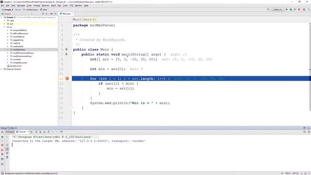Open Search Everywhere magnifier icon
311x175 pixels.
pyautogui.click(x=309, y=10)
